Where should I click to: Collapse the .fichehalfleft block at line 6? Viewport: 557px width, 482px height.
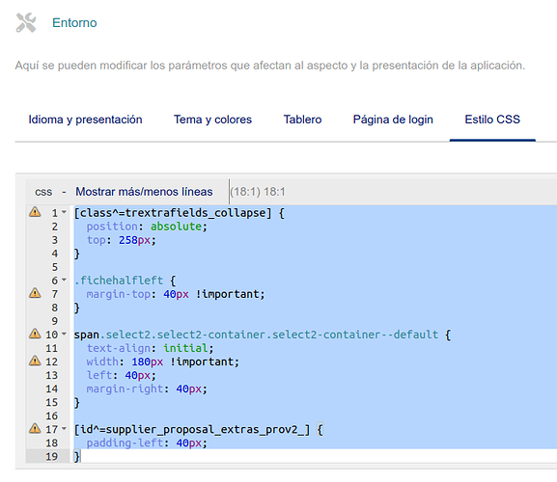point(64,281)
